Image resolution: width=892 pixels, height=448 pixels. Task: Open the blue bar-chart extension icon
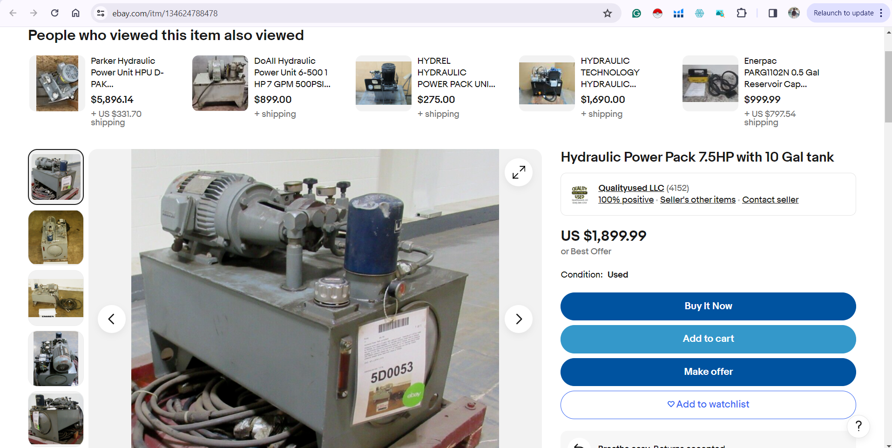pyautogui.click(x=678, y=13)
